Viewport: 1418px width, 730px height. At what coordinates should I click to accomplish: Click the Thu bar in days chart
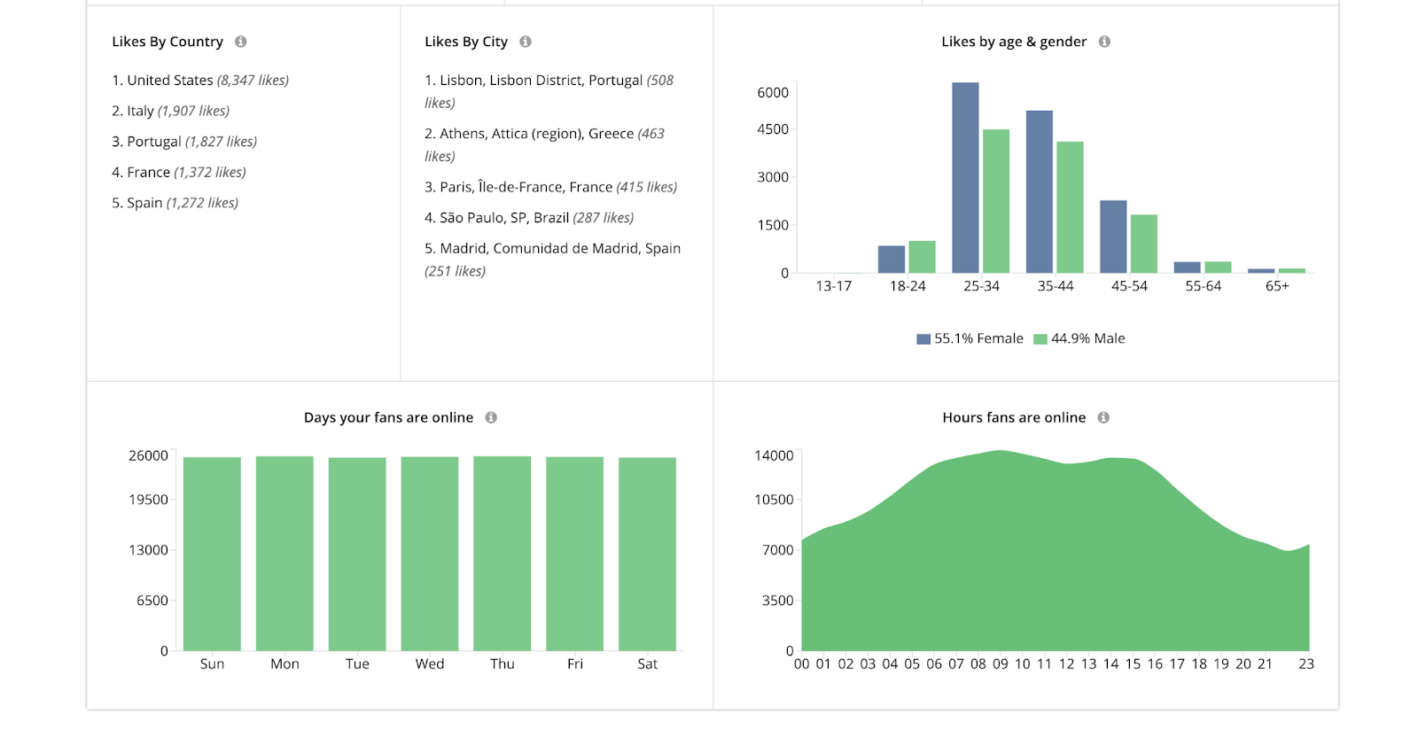(503, 554)
